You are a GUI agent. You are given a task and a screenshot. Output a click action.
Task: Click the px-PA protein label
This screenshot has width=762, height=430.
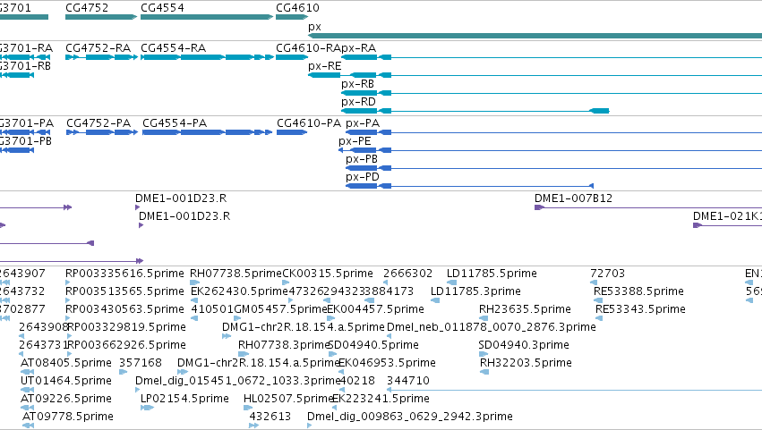[x=363, y=123]
